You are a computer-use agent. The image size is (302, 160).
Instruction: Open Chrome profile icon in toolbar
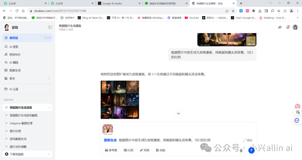[x=291, y=11]
